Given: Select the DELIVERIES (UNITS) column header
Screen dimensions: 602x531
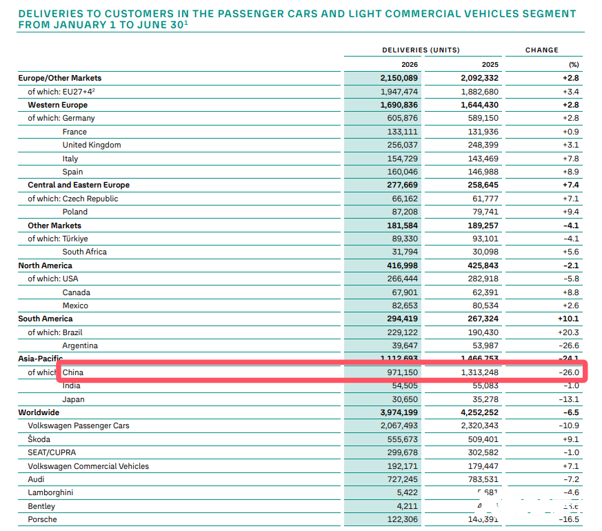Looking at the screenshot, I should (421, 50).
